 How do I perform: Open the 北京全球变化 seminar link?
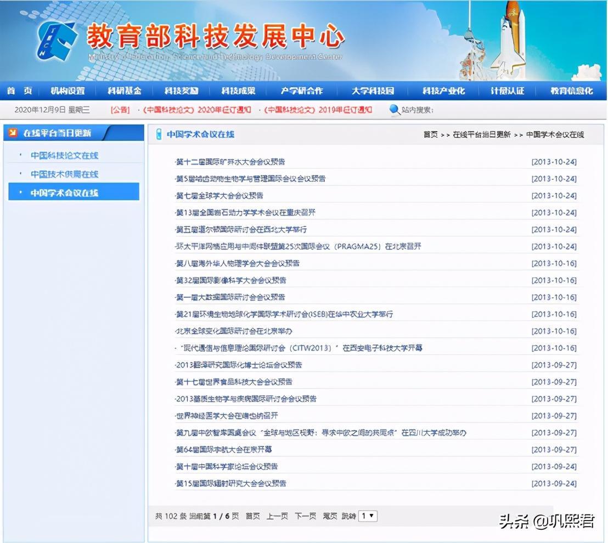coord(234,331)
